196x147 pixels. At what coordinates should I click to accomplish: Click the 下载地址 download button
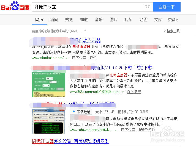(x=81, y=112)
